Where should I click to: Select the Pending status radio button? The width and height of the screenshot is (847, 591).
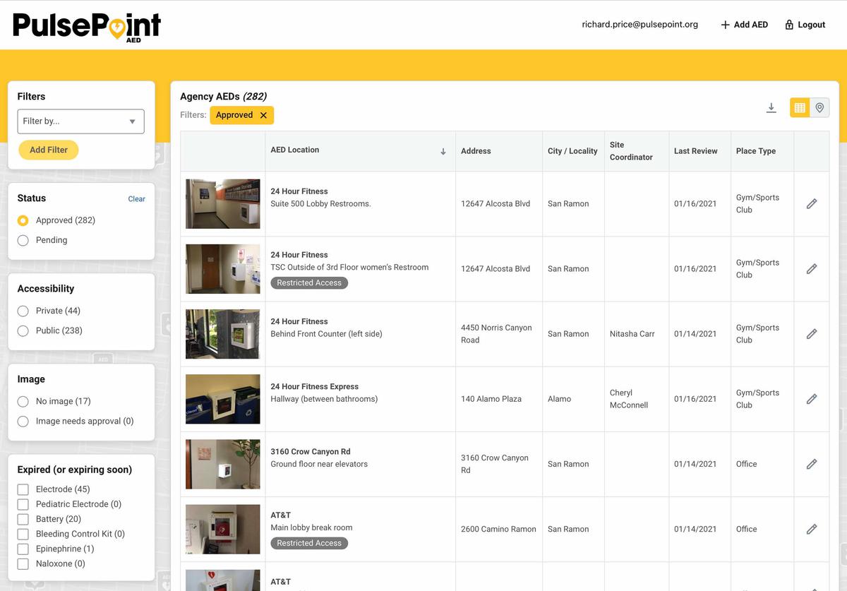tap(23, 240)
